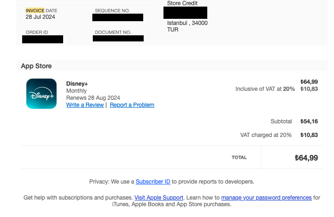Open the Write a Review link
The image size is (334, 217).
pos(85,105)
